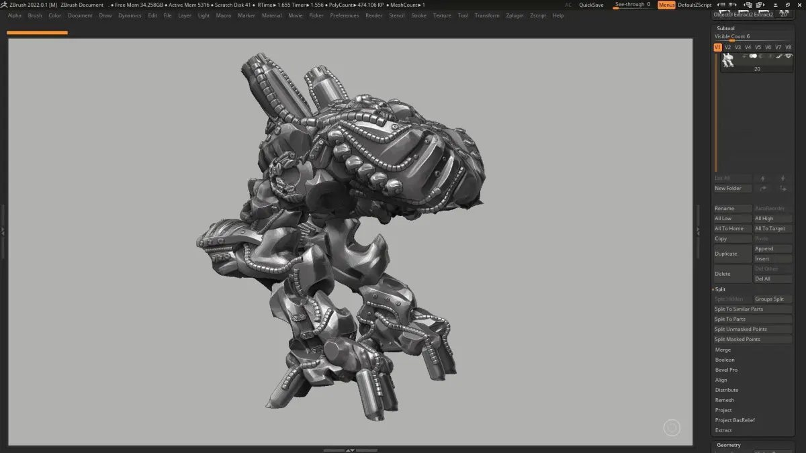The width and height of the screenshot is (806, 453).
Task: Click the QuickSave button
Action: pos(591,5)
